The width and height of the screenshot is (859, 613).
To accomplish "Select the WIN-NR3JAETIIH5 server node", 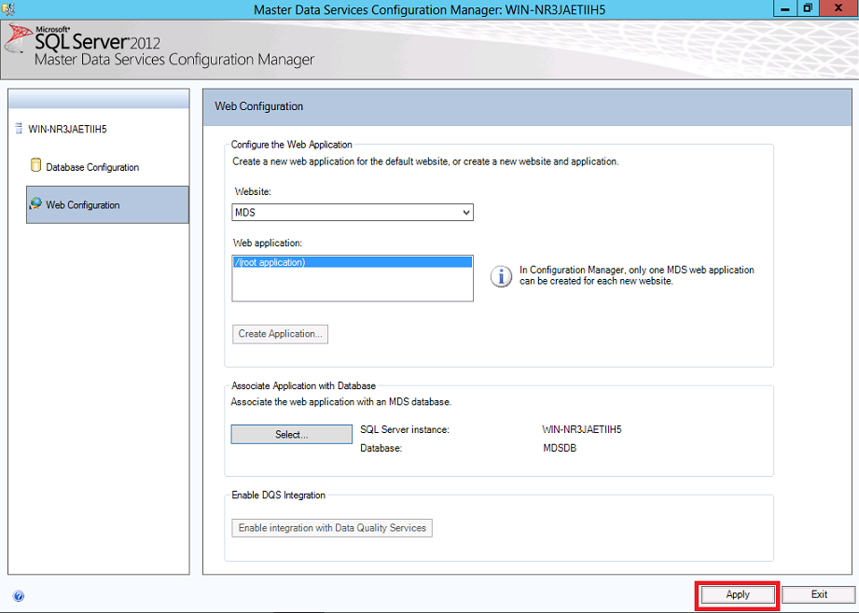I will click(67, 130).
